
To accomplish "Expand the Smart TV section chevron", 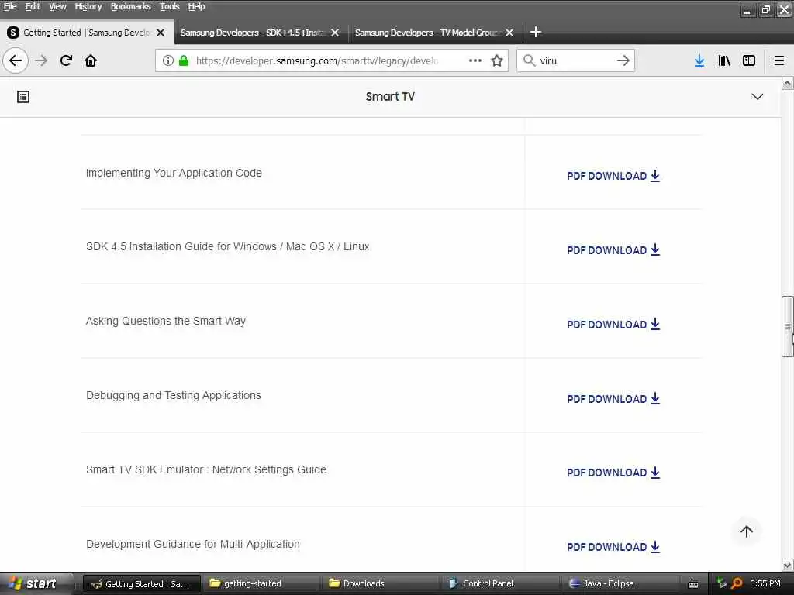I will (757, 97).
